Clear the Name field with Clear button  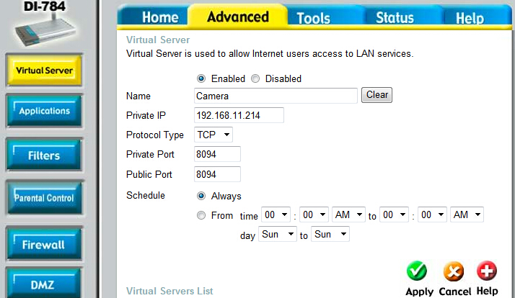point(377,95)
